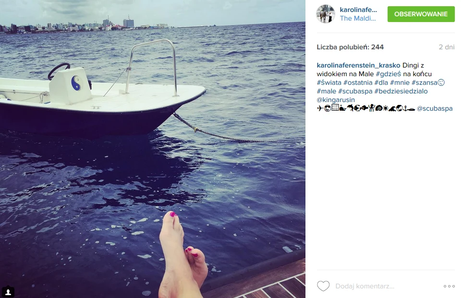Open the #szansa hashtag

click(424, 82)
